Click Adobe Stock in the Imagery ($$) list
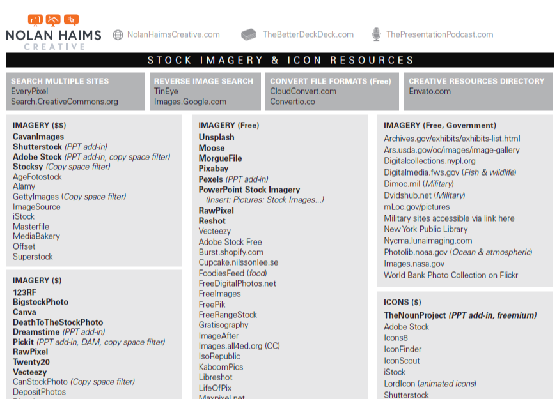The height and width of the screenshot is (399, 557). (x=37, y=157)
